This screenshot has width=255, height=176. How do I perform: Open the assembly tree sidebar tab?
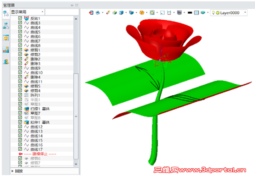coord(6,26)
